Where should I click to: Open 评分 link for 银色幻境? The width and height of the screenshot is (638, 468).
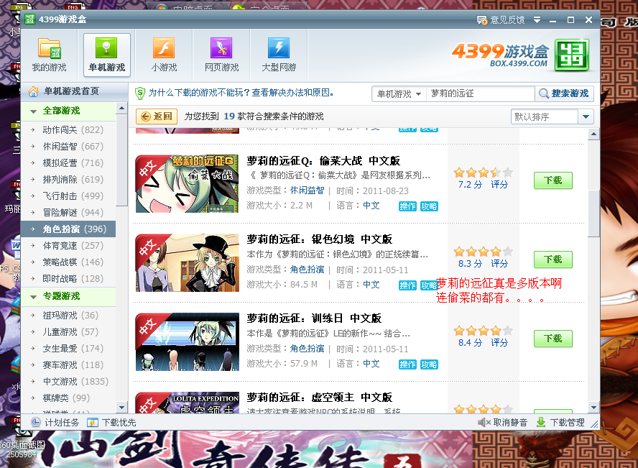tap(499, 264)
